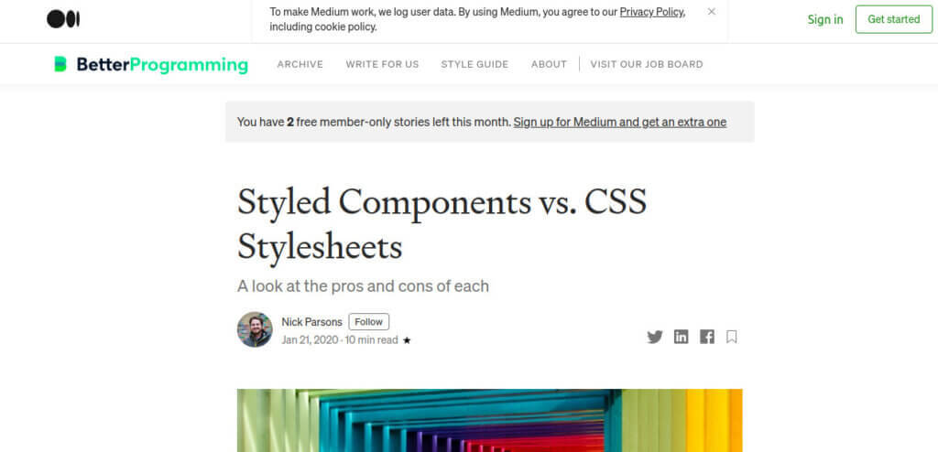The height and width of the screenshot is (452, 938).
Task: Click the Medium logo icon
Action: 63,19
